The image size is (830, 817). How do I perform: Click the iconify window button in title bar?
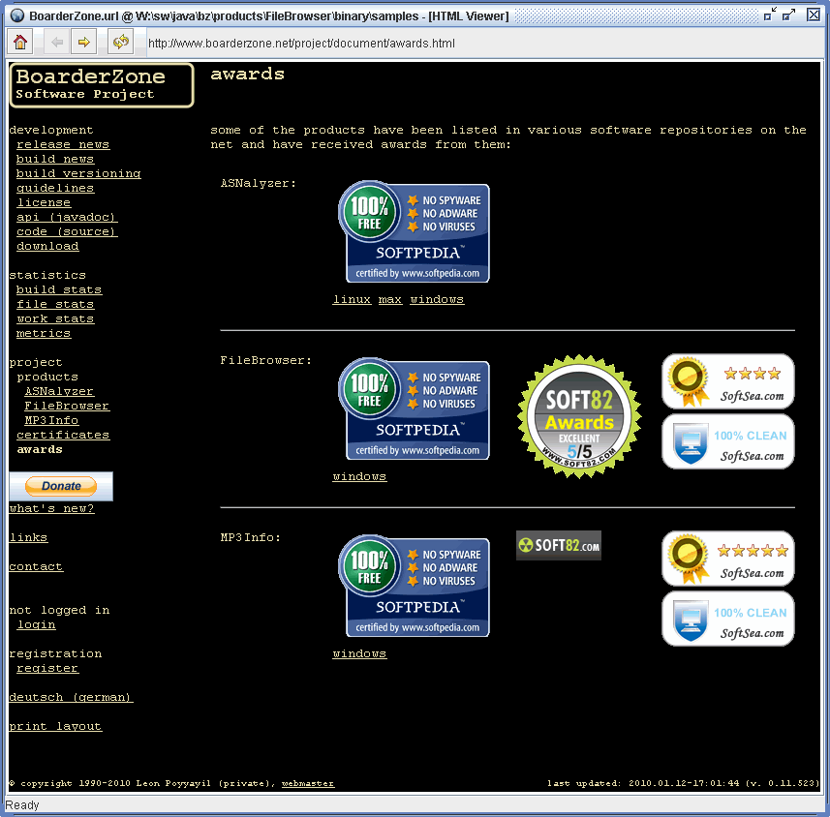click(770, 15)
